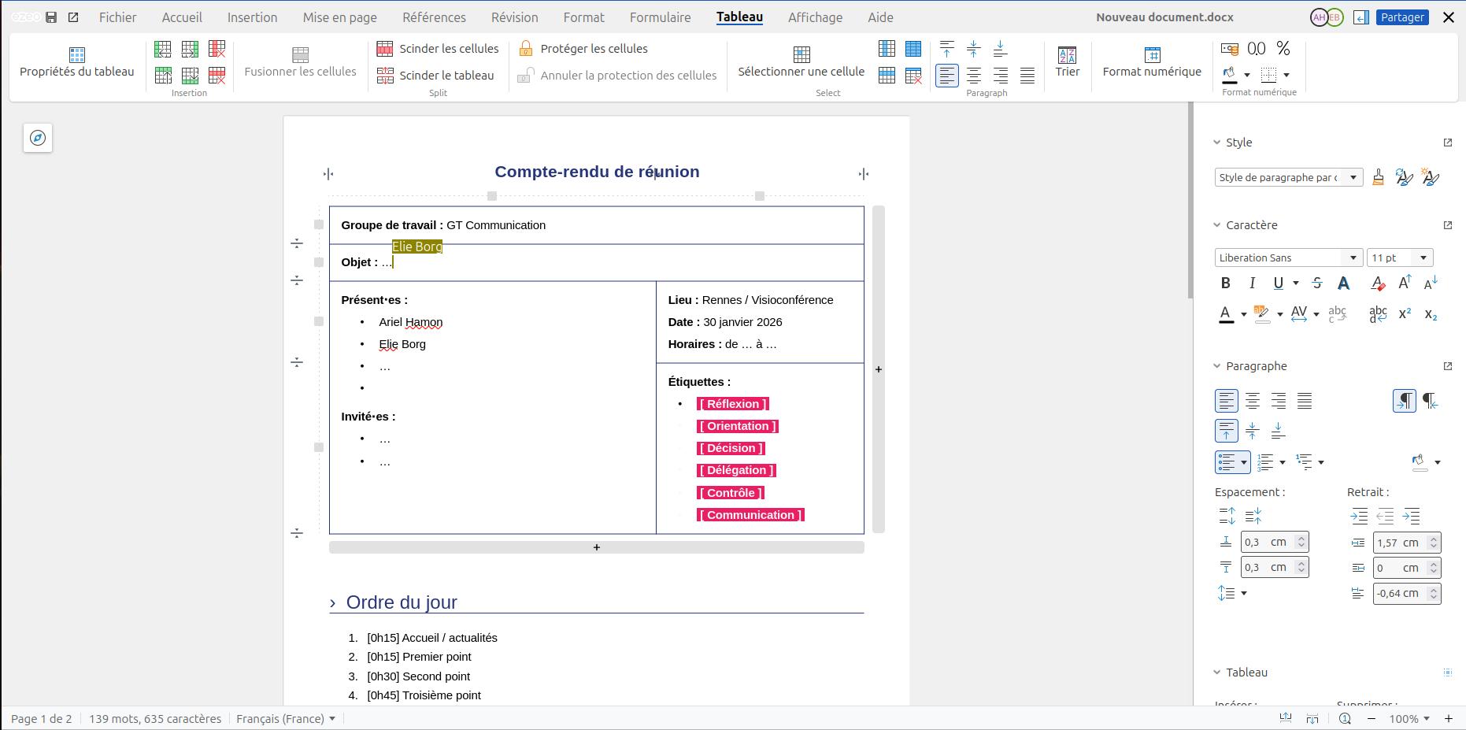Click Protéger les cellules
The width and height of the screenshot is (1466, 730).
(x=583, y=49)
